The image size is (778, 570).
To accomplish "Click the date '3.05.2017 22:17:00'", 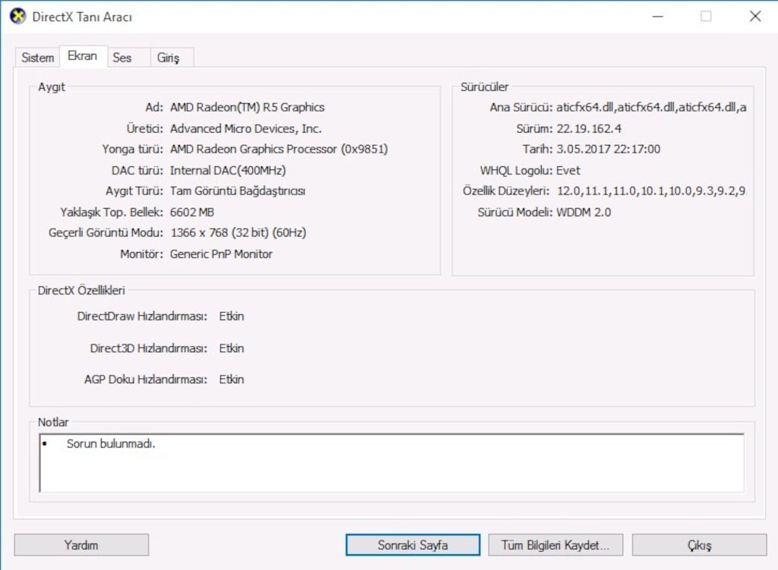I will coord(609,150).
